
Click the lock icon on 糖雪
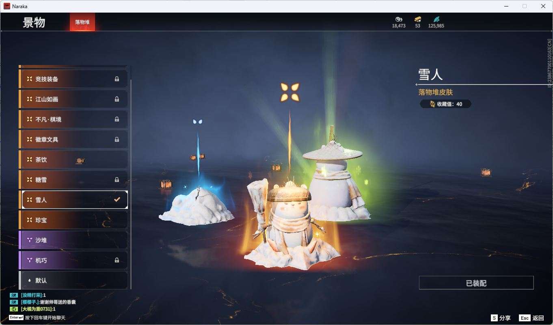pyautogui.click(x=117, y=180)
